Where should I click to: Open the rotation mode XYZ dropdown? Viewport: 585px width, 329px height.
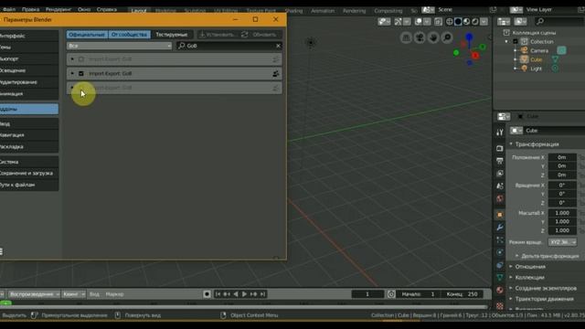[x=563, y=242]
